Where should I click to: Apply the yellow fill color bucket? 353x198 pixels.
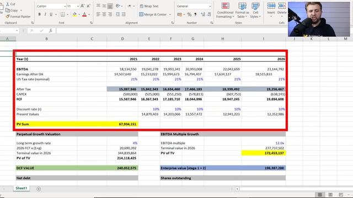click(x=74, y=14)
